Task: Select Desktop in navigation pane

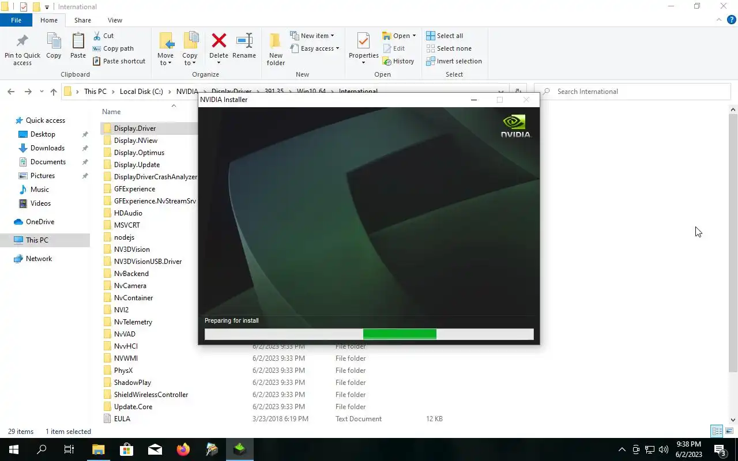Action: tap(43, 134)
